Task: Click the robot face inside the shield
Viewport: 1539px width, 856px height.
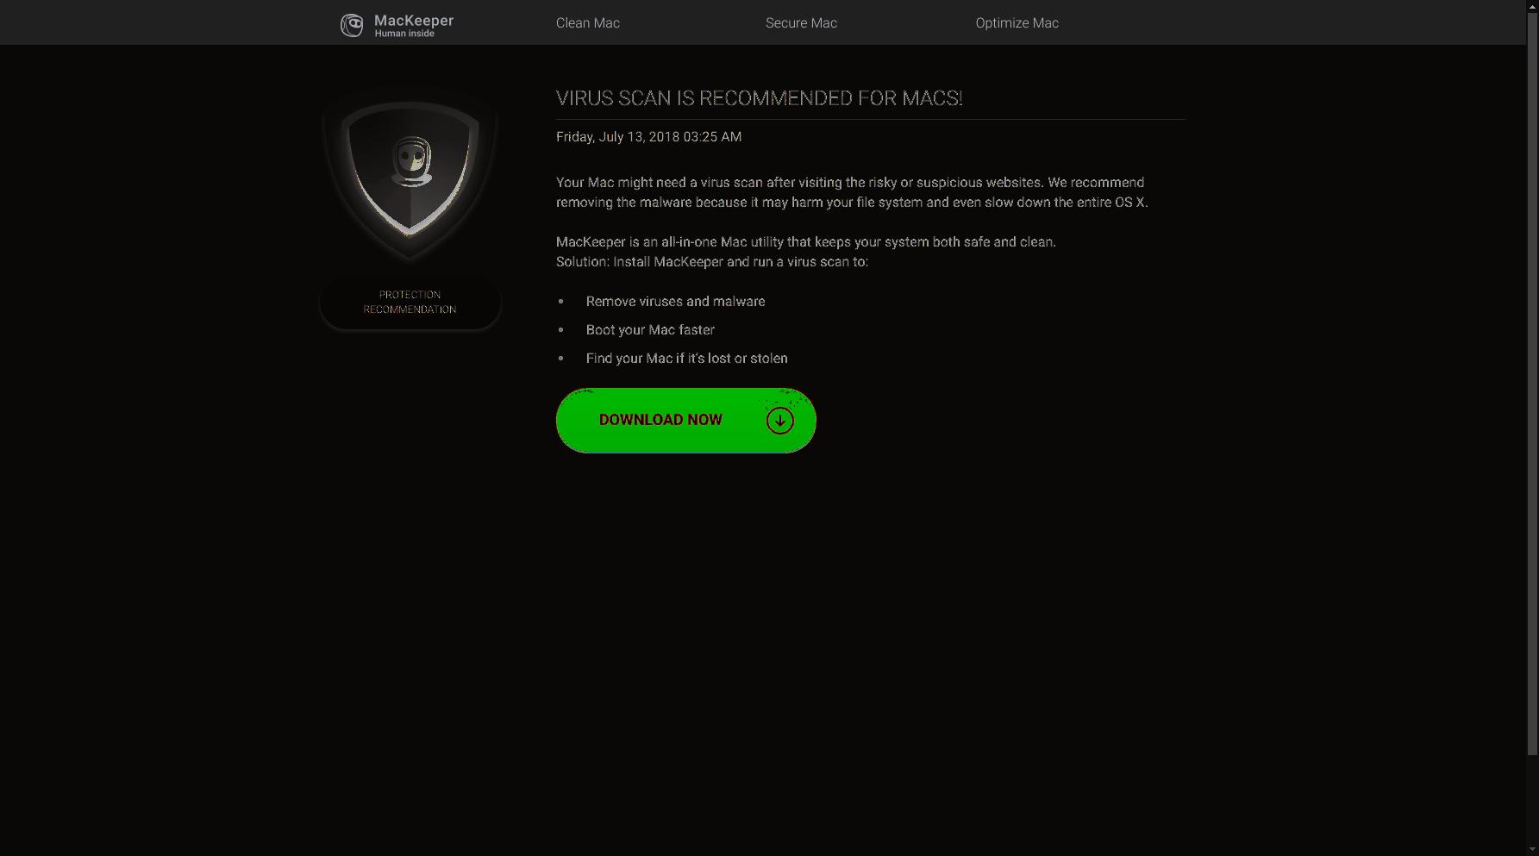Action: click(x=411, y=161)
